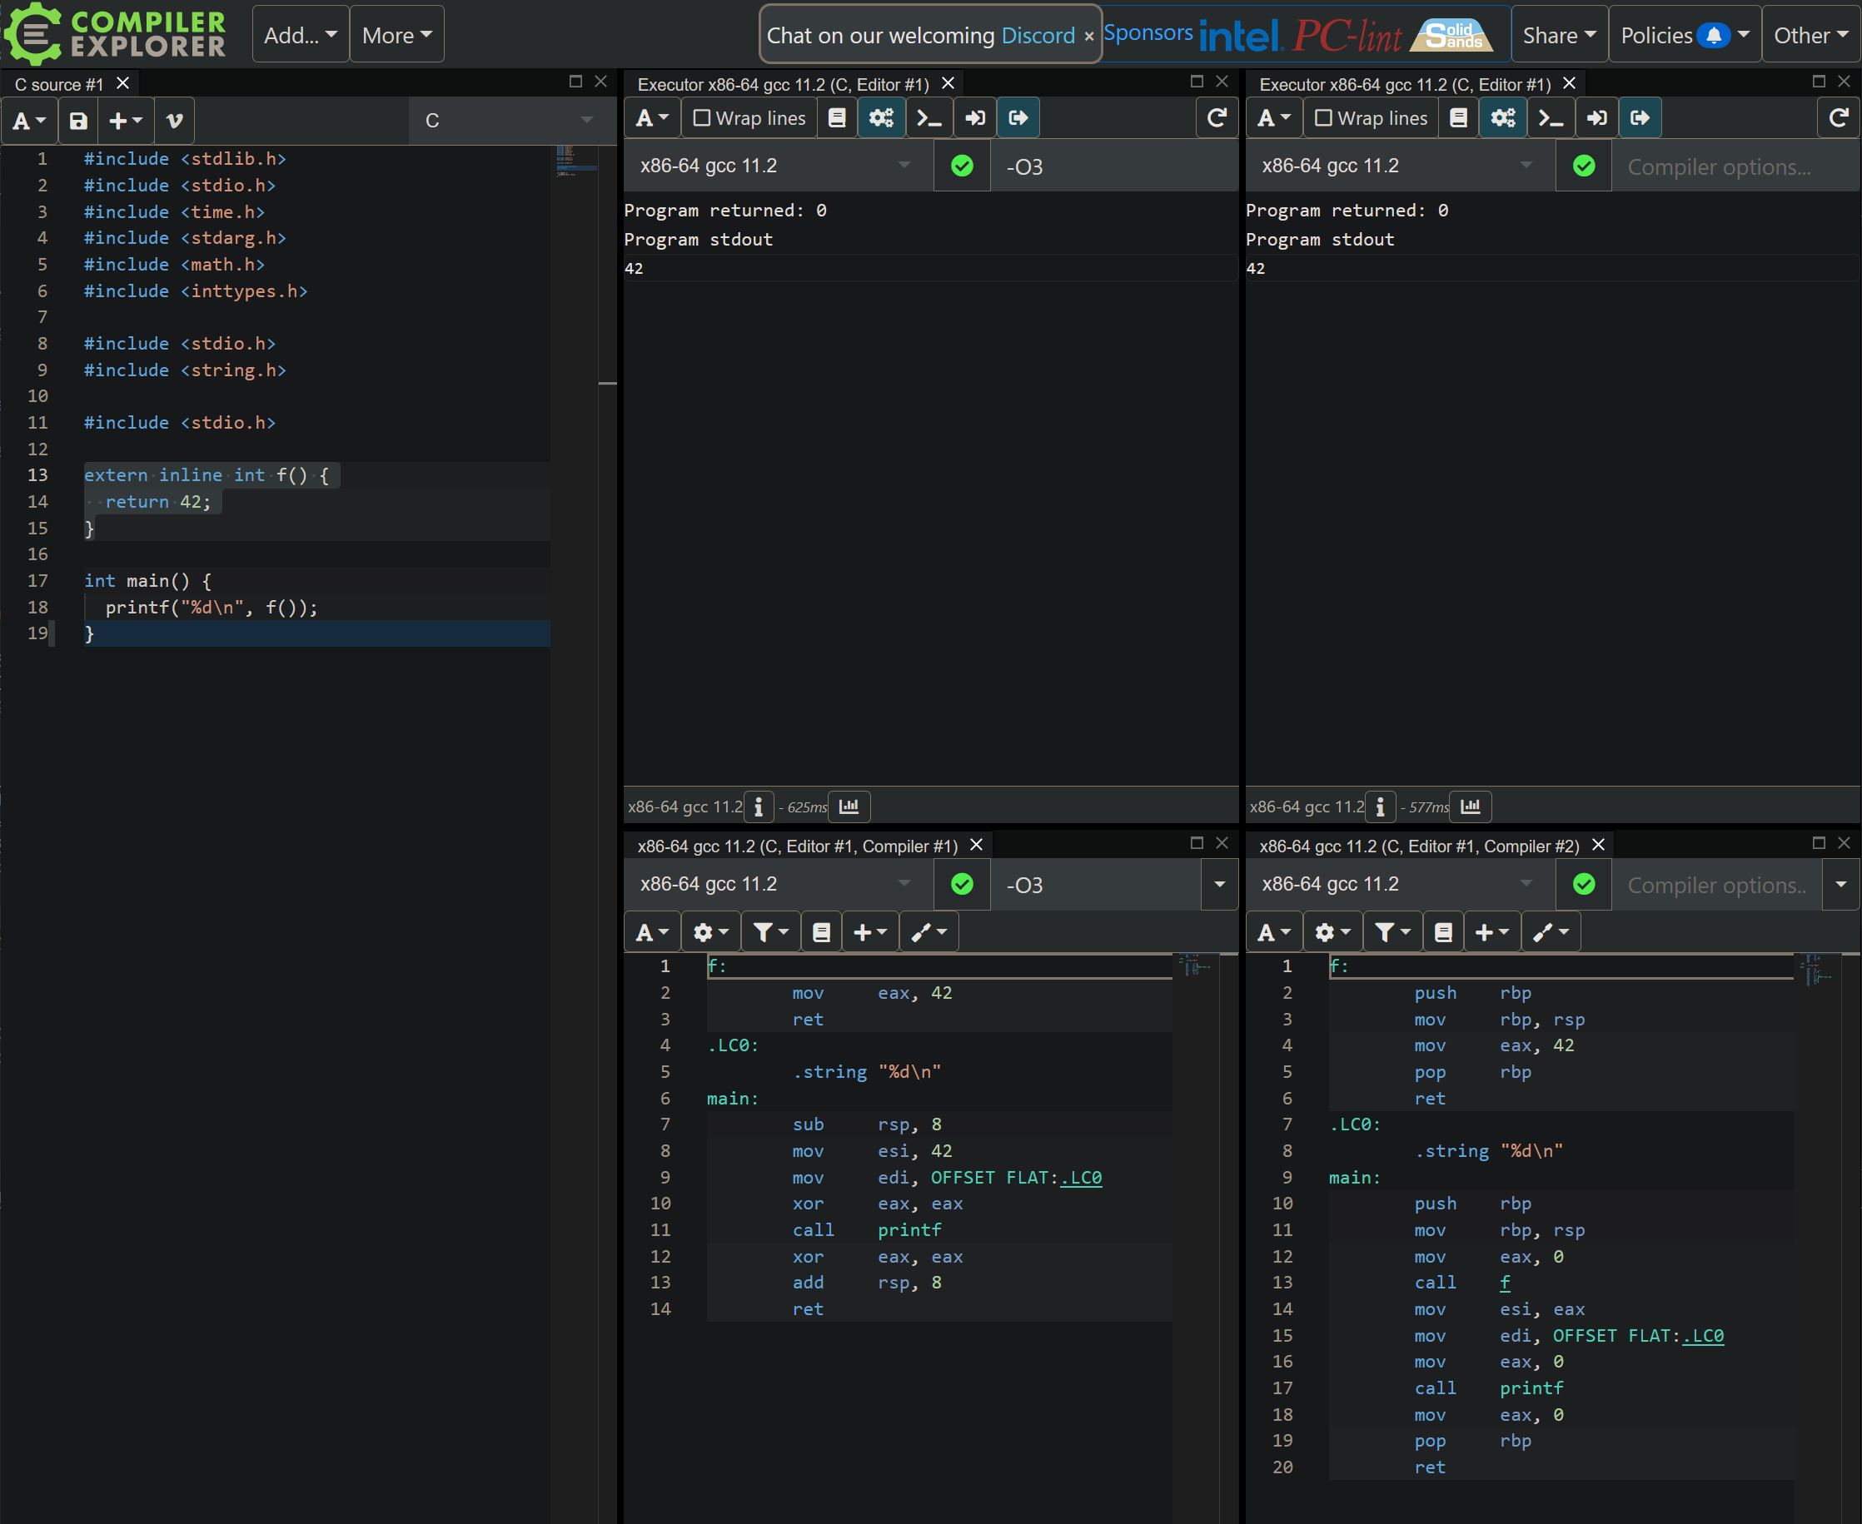Show compiler info icon in right executor footer
1862x1524 pixels.
[x=1381, y=807]
